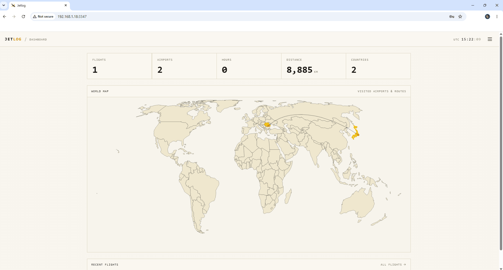The height and width of the screenshot is (270, 503).
Task: Bookmark this page with the star icon
Action: [460, 17]
